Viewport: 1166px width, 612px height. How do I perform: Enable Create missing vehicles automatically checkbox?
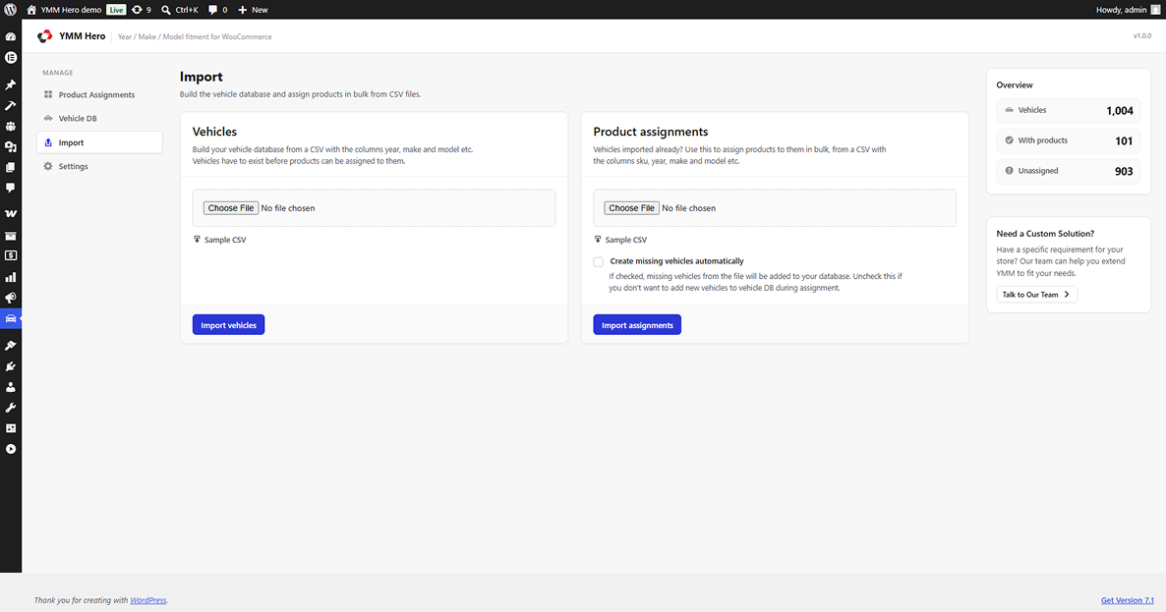click(598, 261)
